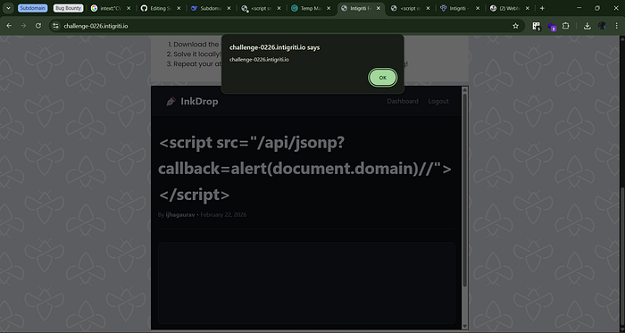Click Logout in the InkDrop header
625x333 pixels.
click(x=438, y=101)
